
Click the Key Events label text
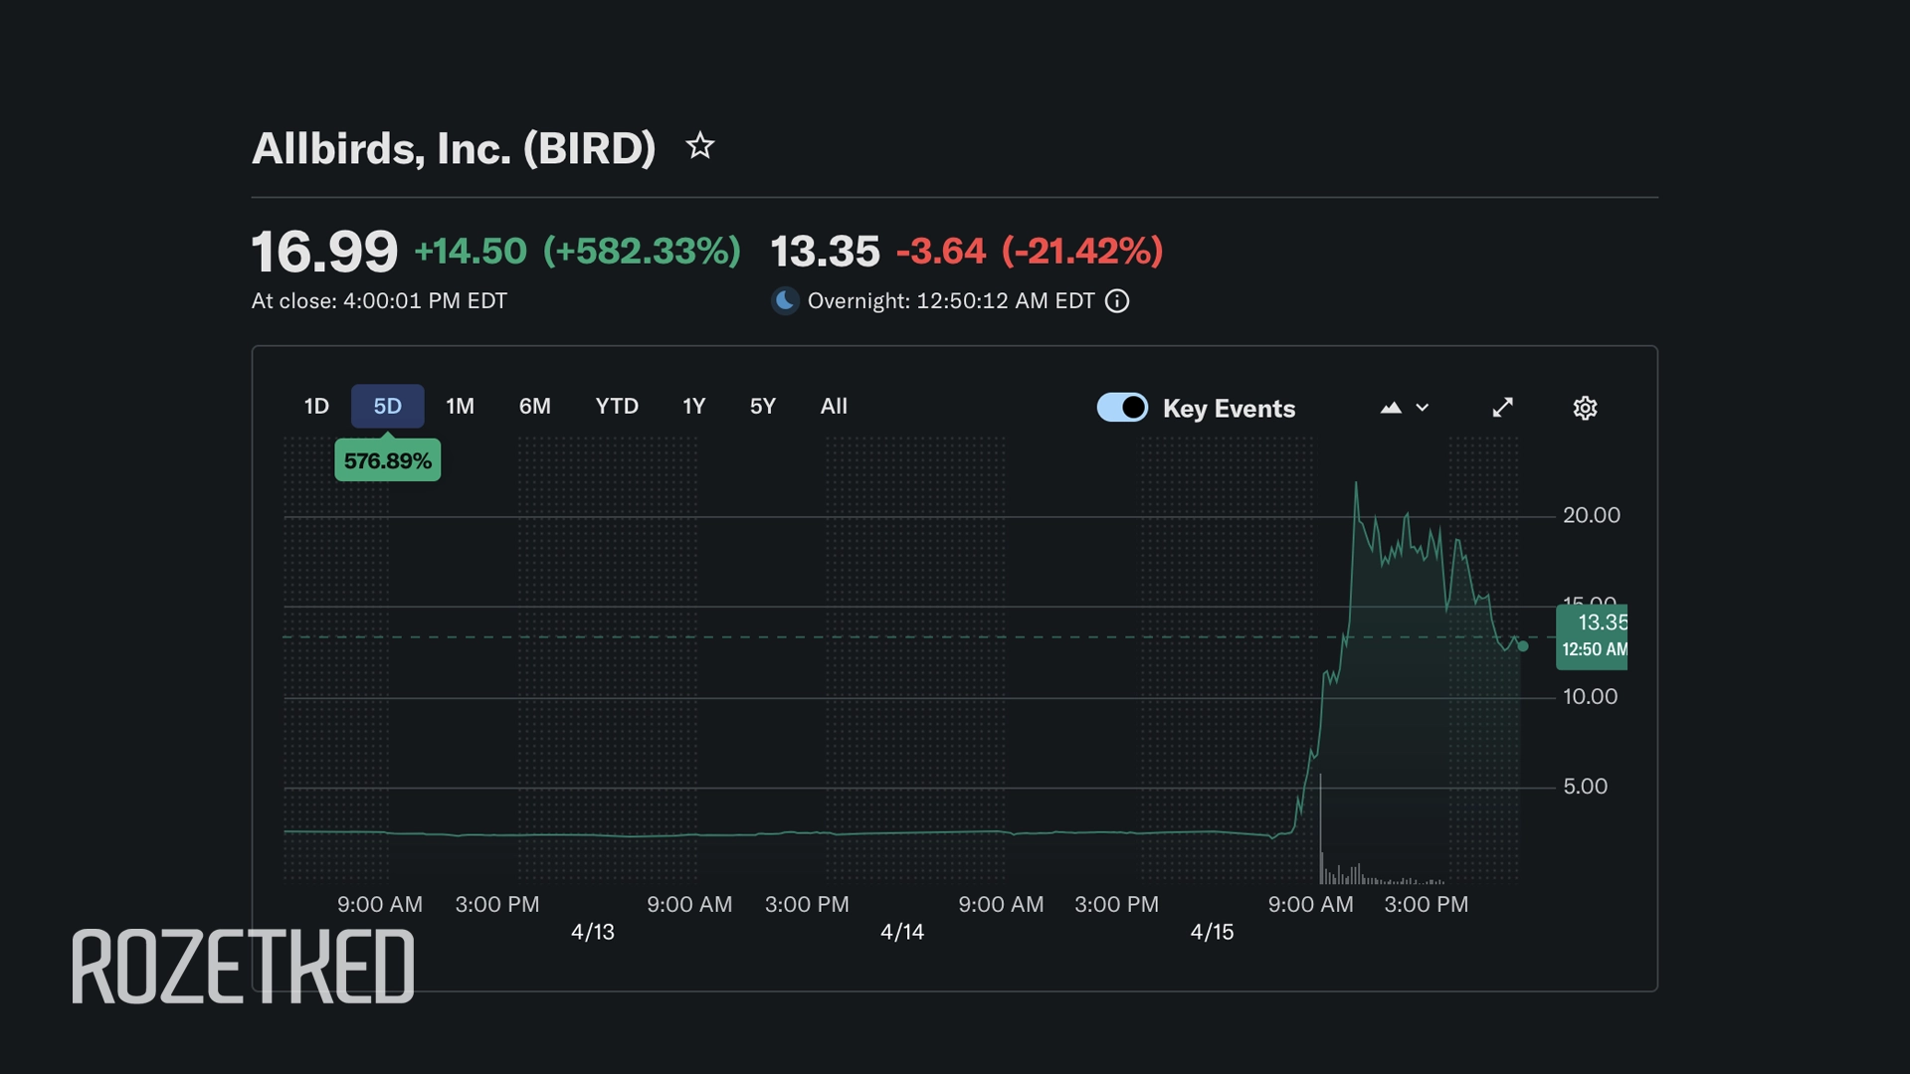tap(1229, 409)
